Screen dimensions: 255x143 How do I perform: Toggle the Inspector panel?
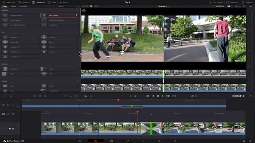(x=247, y=2)
